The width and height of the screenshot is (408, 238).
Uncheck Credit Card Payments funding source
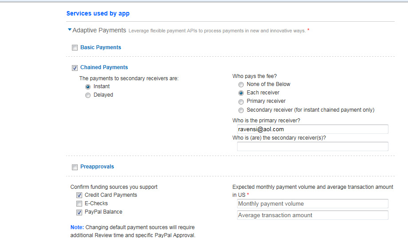point(79,195)
